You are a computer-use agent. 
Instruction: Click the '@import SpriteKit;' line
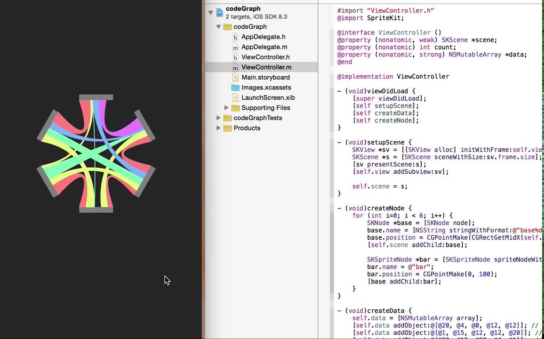click(370, 18)
